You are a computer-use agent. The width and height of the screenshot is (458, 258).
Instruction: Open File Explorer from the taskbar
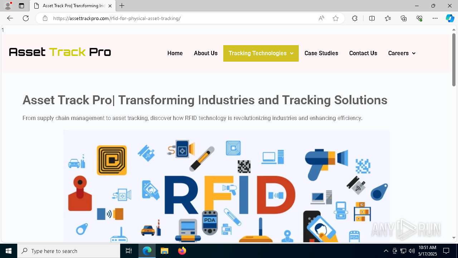pyautogui.click(x=164, y=251)
